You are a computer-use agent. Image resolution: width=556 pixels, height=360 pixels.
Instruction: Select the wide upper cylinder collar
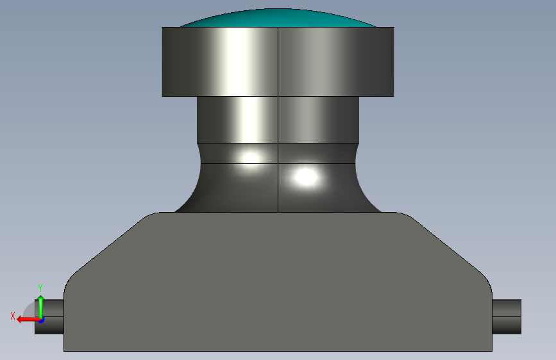278,61
